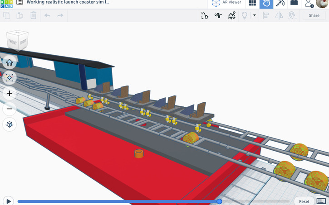Select the Sim Lab mode icon
The width and height of the screenshot is (329, 205).
266,4
